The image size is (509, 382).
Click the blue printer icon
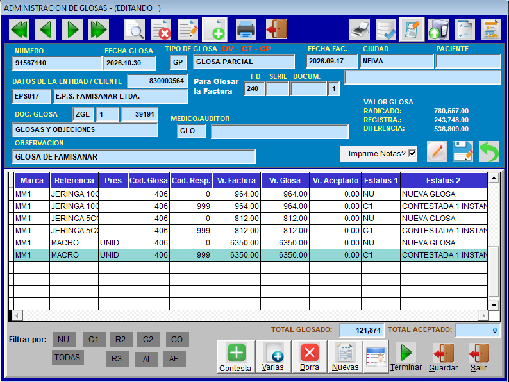[246, 29]
